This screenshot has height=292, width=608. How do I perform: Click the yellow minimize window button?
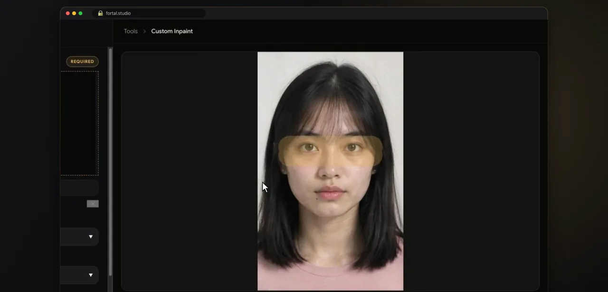(x=74, y=13)
